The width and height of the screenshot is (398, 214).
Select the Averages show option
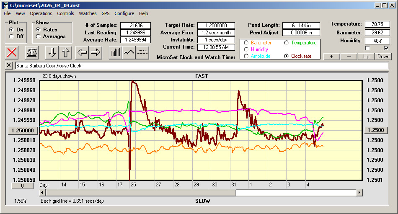coord(38,36)
